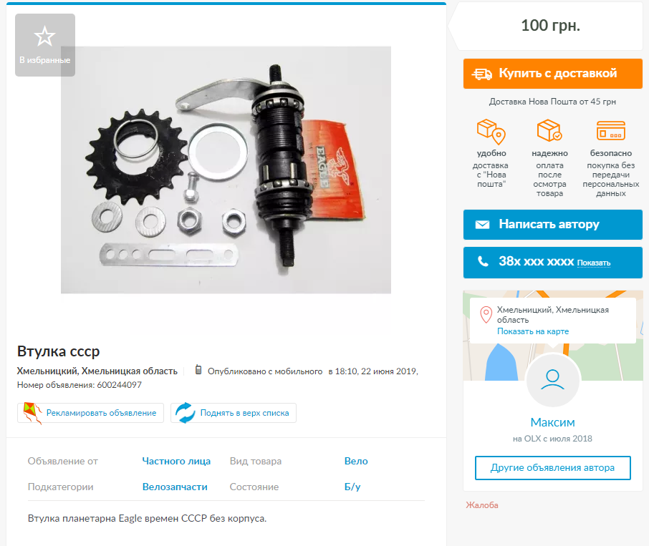Click Рекламировать объявление button
This screenshot has height=546, width=649.
tap(91, 413)
